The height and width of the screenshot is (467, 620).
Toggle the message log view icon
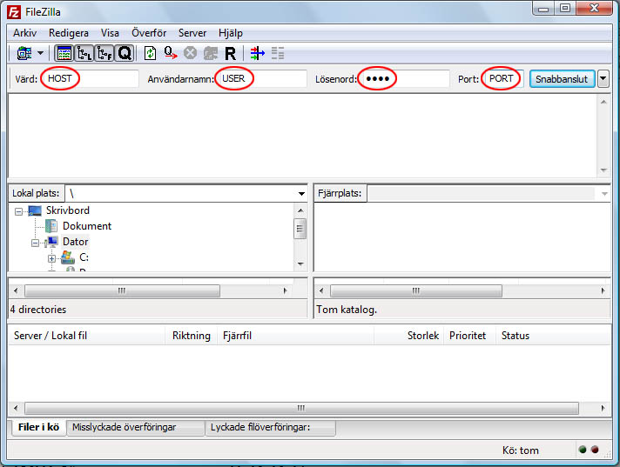(x=64, y=53)
